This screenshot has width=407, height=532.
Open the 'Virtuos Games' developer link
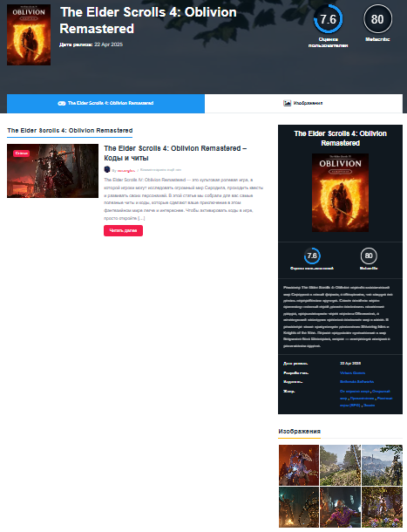pyautogui.click(x=352, y=373)
